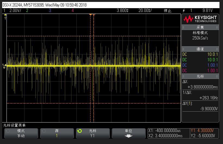This screenshot has height=144, width=223.
Task: Click the X1 -400.000000us readout
Action: (164, 131)
